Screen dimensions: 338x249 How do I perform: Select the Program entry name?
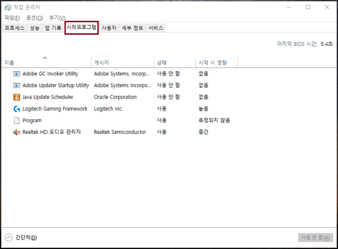tap(32, 121)
